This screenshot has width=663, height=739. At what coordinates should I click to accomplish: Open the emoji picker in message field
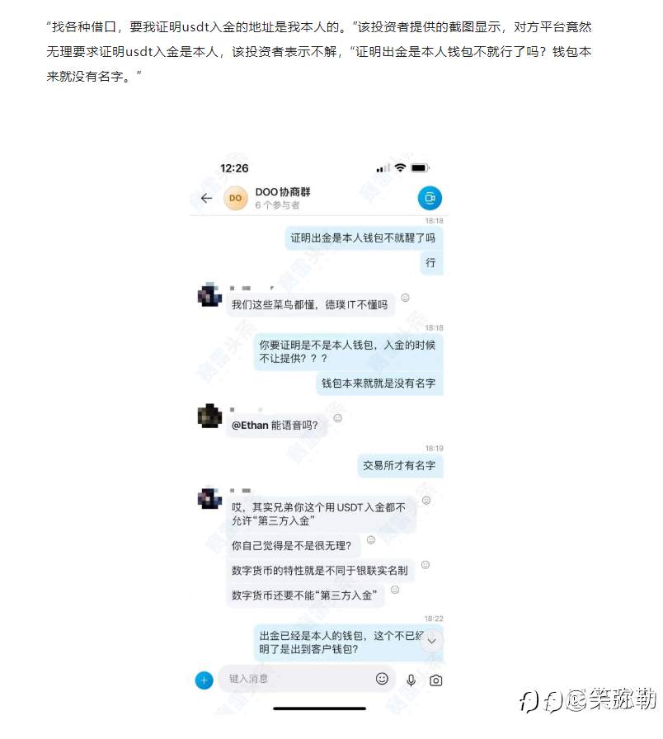coord(382,679)
